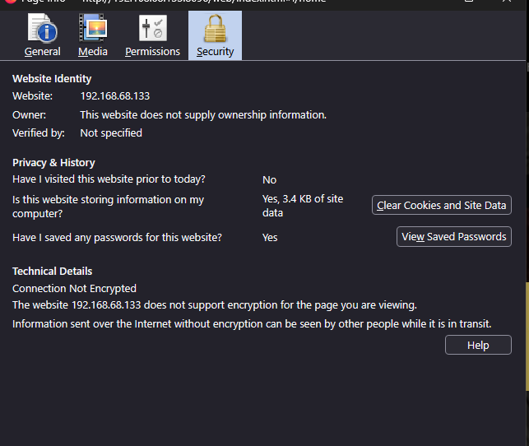Click the Permissions sliders icon
The width and height of the screenshot is (529, 446).
pyautogui.click(x=152, y=29)
